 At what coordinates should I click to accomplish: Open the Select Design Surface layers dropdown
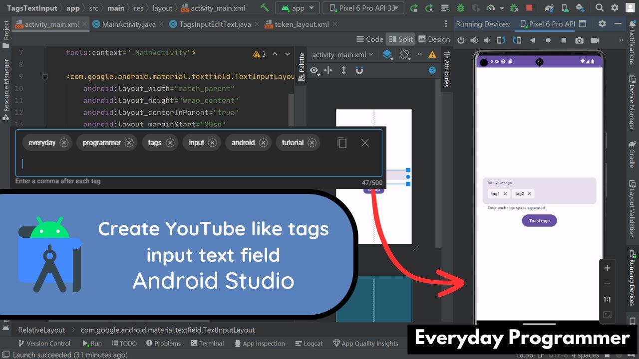pyautogui.click(x=387, y=55)
